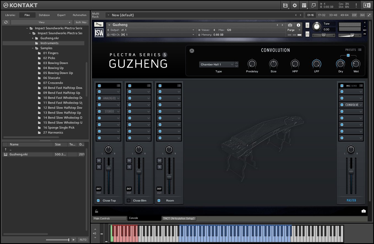Image resolution: width=374 pixels, height=244 pixels.
Task: Open the MIDI Ch dropdown
Action: pos(150,35)
